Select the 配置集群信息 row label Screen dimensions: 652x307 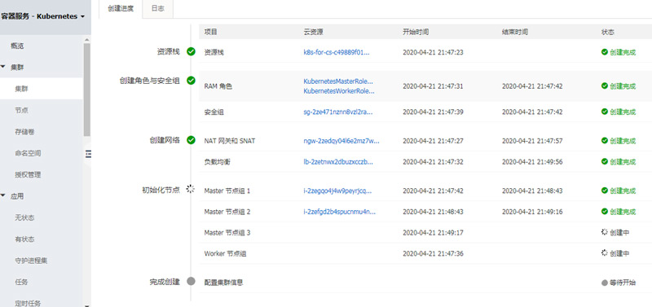(x=223, y=283)
